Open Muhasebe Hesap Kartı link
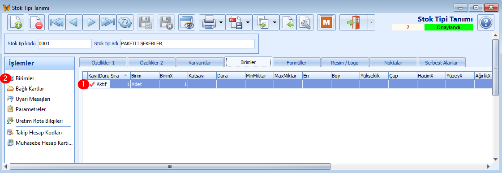 click(44, 143)
